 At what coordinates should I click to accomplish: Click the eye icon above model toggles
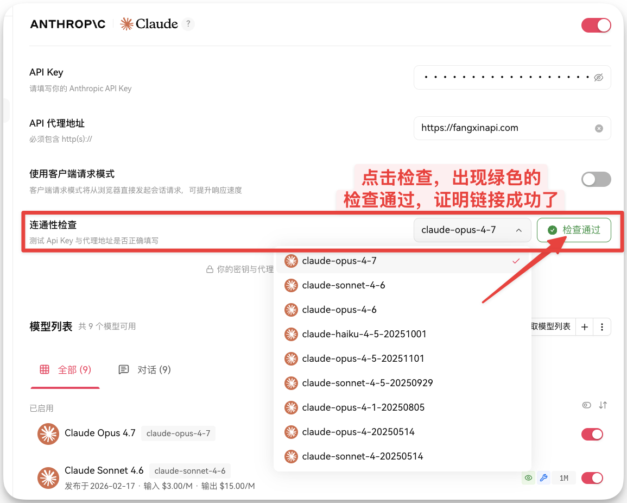(586, 405)
